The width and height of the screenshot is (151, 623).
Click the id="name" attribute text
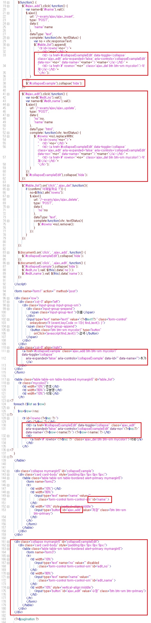[99, 499]
